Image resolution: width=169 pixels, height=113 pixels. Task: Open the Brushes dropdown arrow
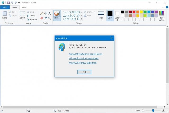(57, 20)
